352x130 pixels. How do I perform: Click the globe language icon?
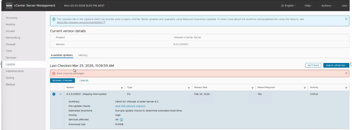tap(283, 5)
